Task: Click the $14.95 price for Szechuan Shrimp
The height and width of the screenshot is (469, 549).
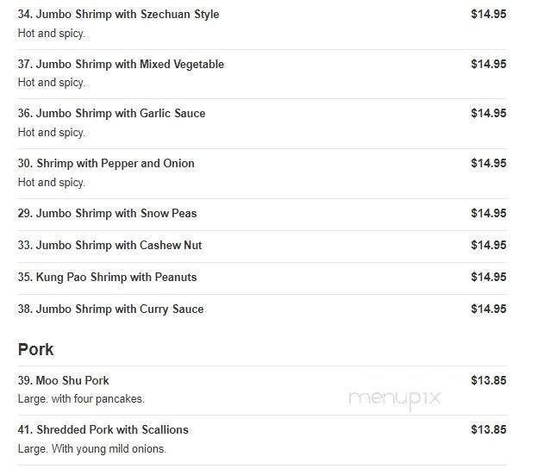Action: pyautogui.click(x=488, y=15)
